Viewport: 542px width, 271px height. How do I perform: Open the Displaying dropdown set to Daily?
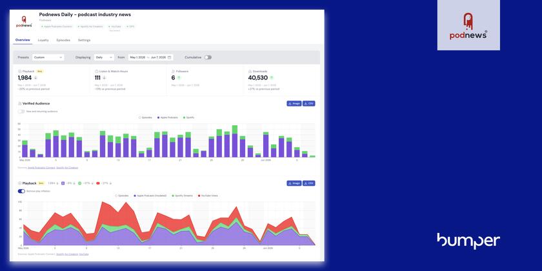104,57
